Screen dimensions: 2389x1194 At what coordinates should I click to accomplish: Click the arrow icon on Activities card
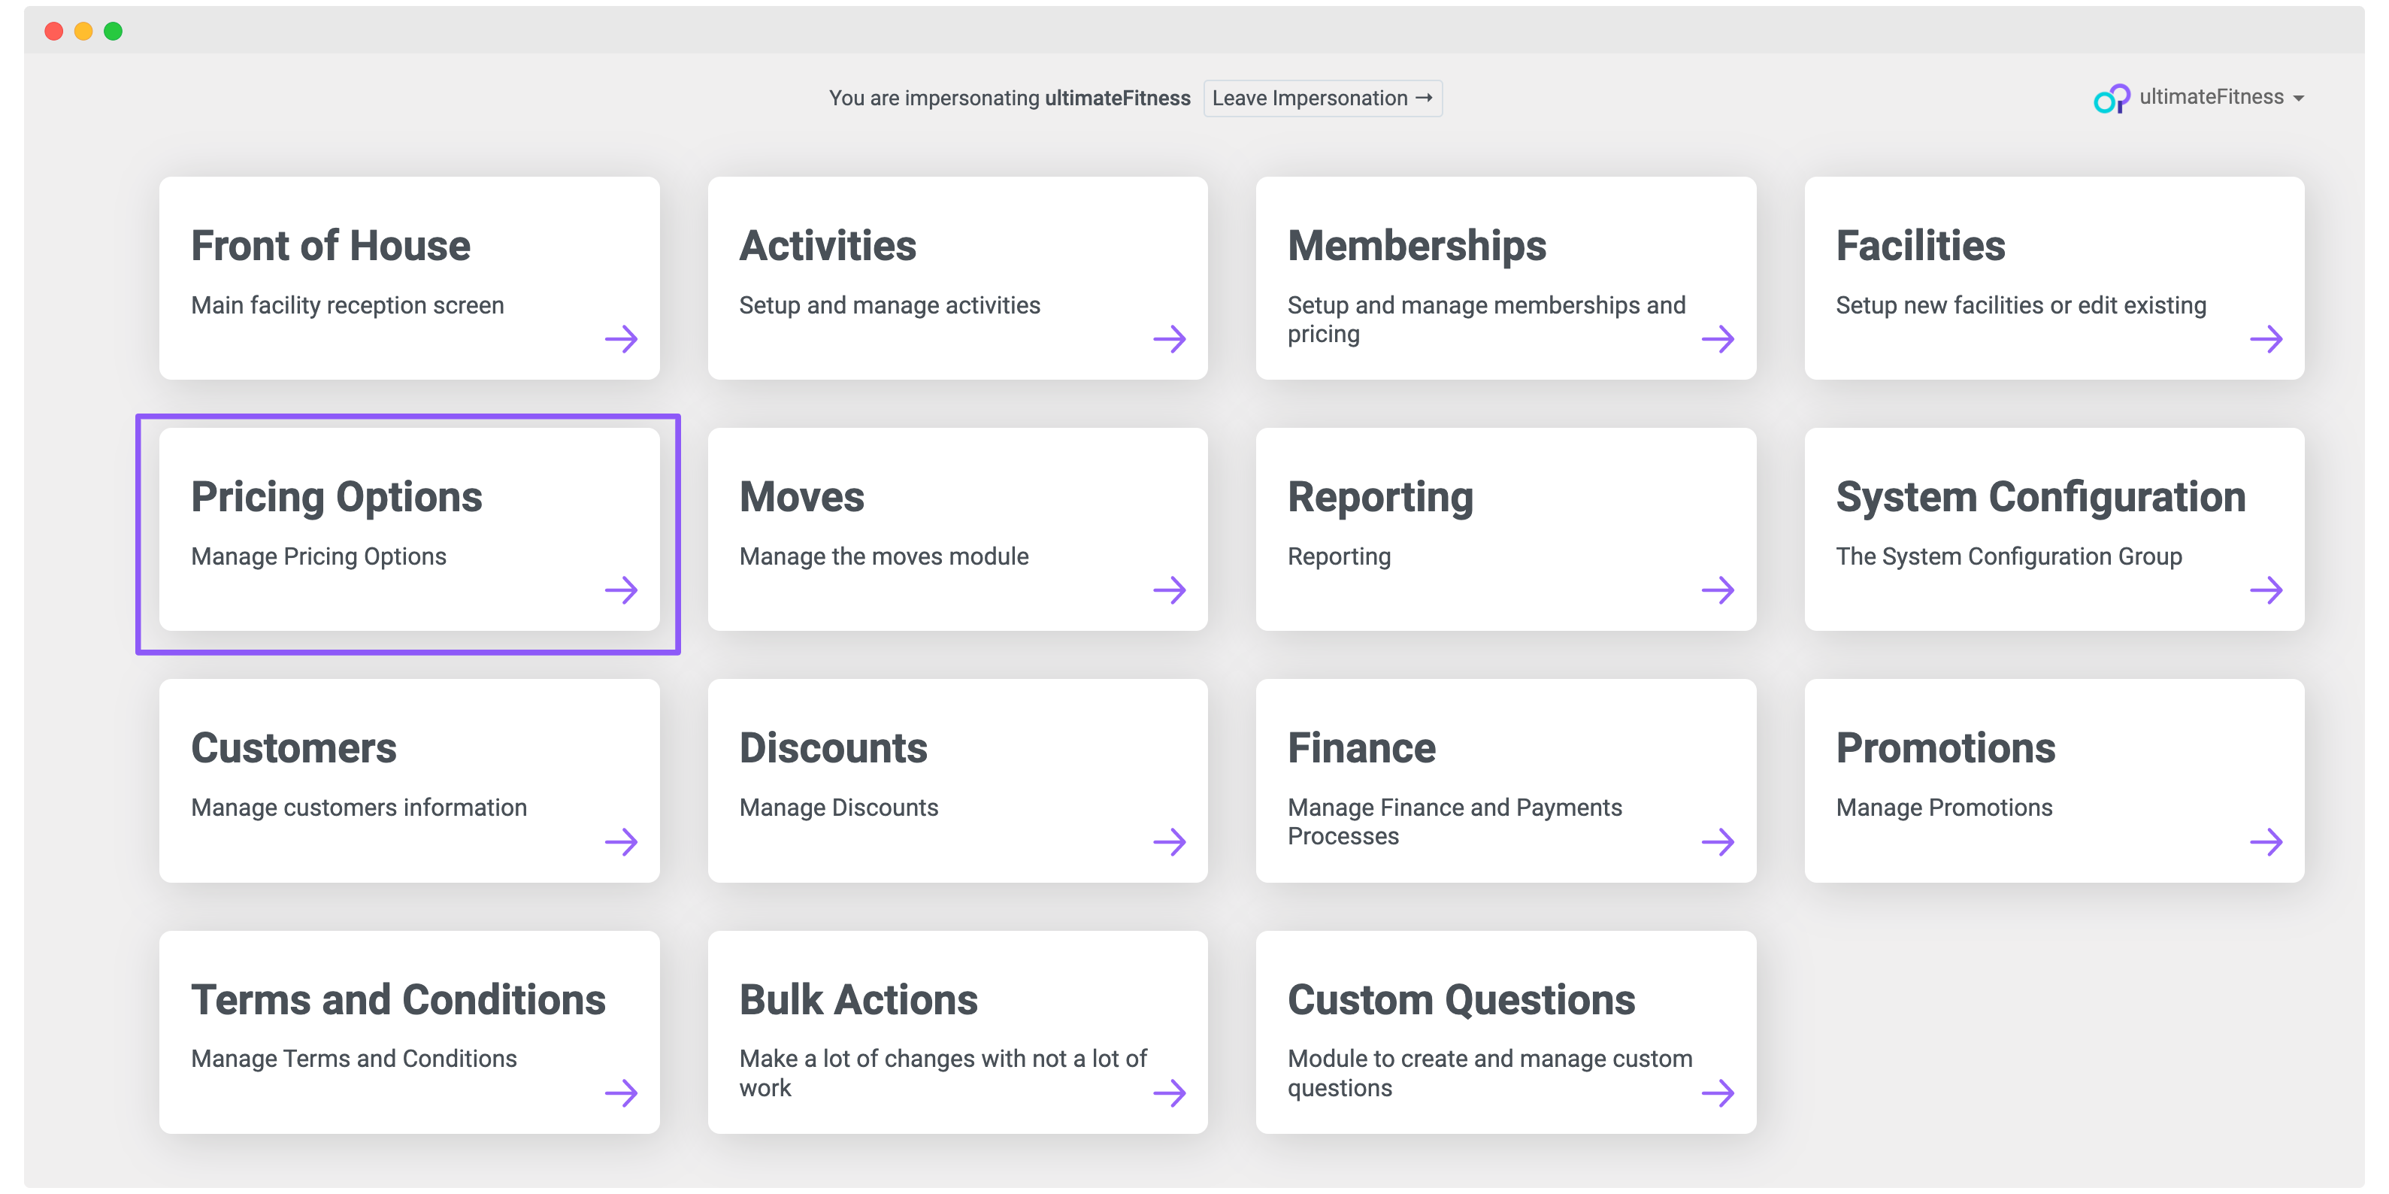pyautogui.click(x=1170, y=338)
